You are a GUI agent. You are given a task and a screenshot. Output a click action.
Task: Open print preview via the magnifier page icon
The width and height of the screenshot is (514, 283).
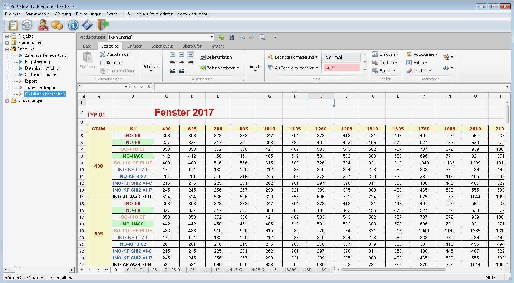(x=262, y=37)
